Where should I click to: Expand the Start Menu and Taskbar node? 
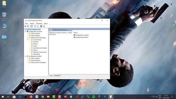(x=30, y=48)
